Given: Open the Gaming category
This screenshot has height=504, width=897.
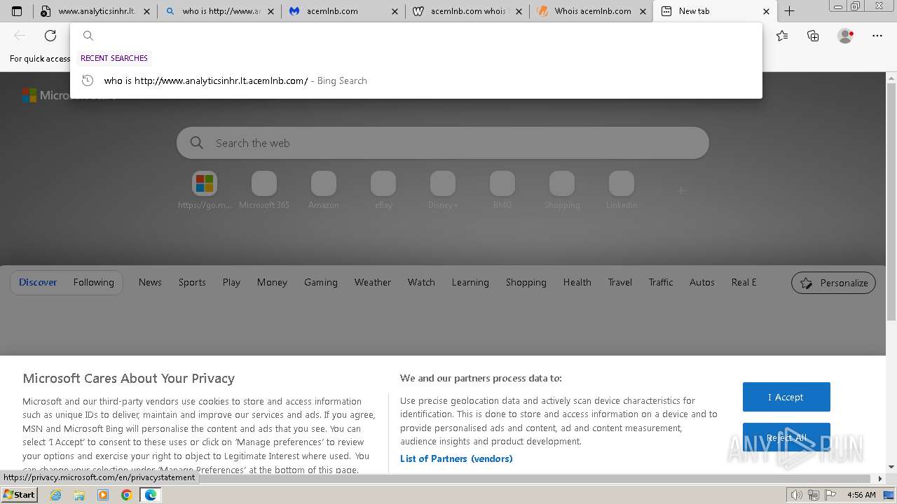Looking at the screenshot, I should (x=321, y=282).
